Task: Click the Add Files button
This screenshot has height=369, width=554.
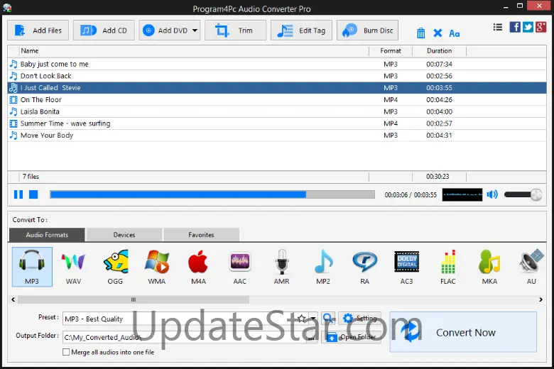Action: (x=38, y=31)
